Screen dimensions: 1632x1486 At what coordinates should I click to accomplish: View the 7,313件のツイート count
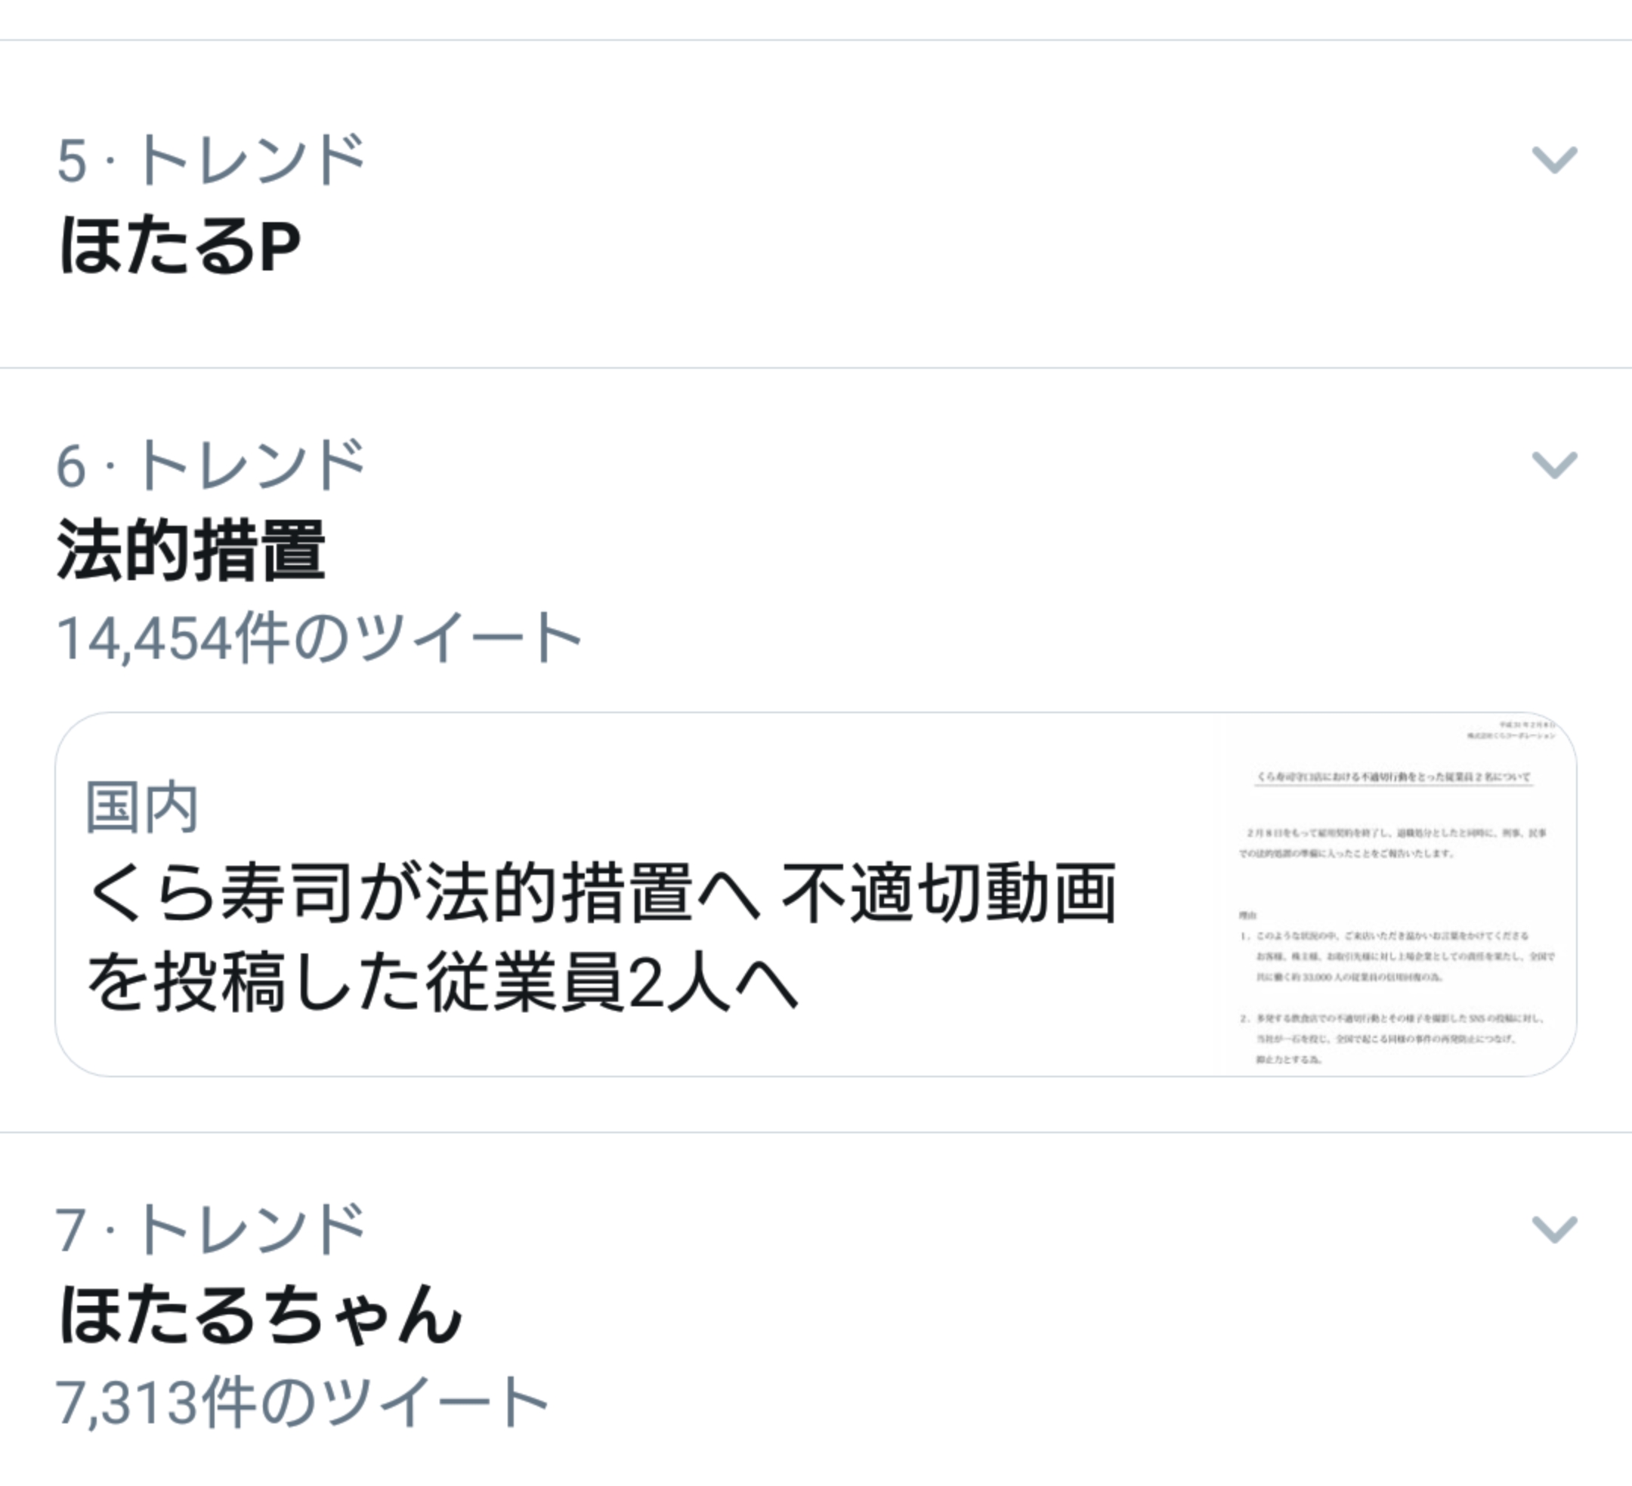pos(302,1403)
